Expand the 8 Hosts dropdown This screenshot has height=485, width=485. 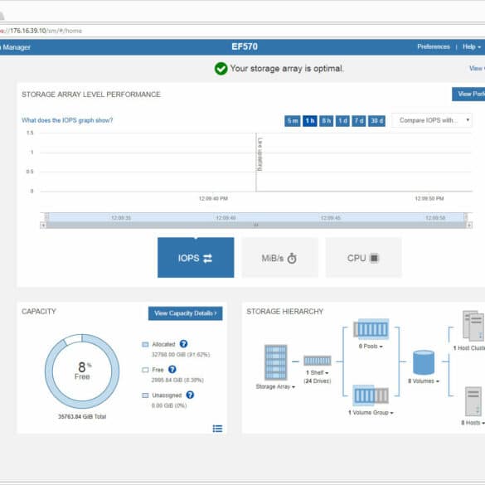473,423
